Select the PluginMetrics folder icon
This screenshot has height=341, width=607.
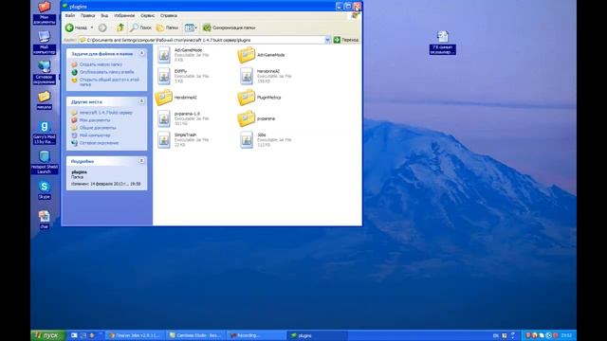tap(247, 98)
